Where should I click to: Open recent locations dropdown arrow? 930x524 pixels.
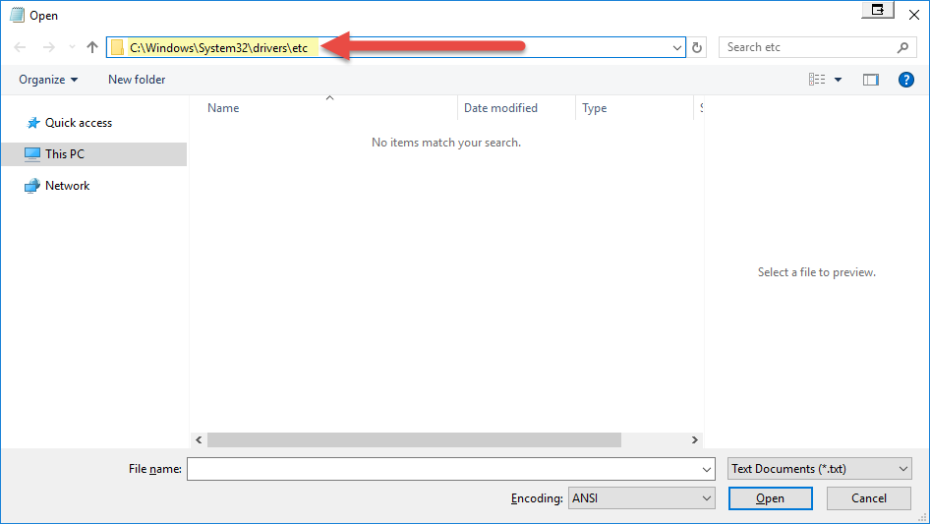click(x=72, y=47)
